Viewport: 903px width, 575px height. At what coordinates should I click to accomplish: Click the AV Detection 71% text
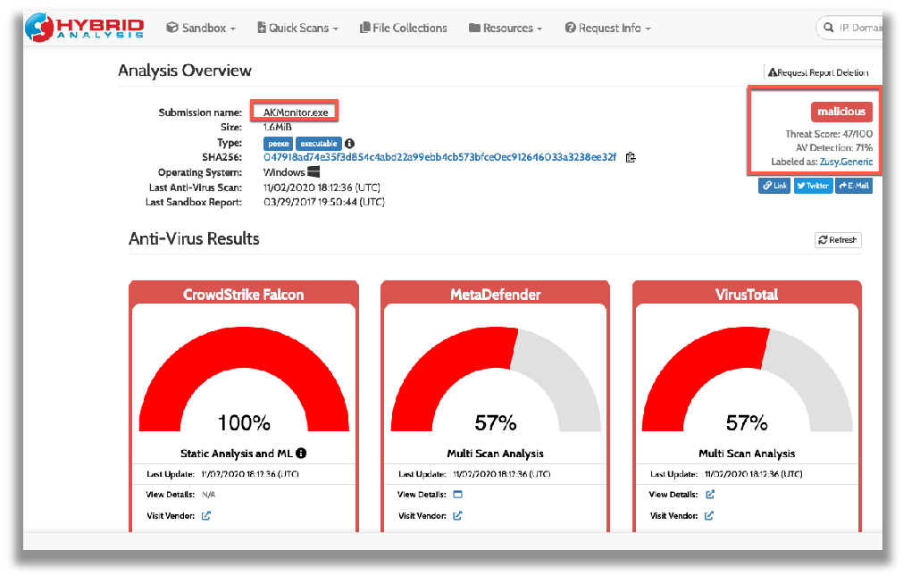coord(834,148)
